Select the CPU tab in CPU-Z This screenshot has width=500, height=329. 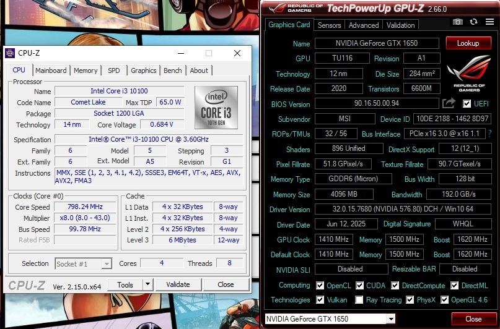pyautogui.click(x=19, y=70)
